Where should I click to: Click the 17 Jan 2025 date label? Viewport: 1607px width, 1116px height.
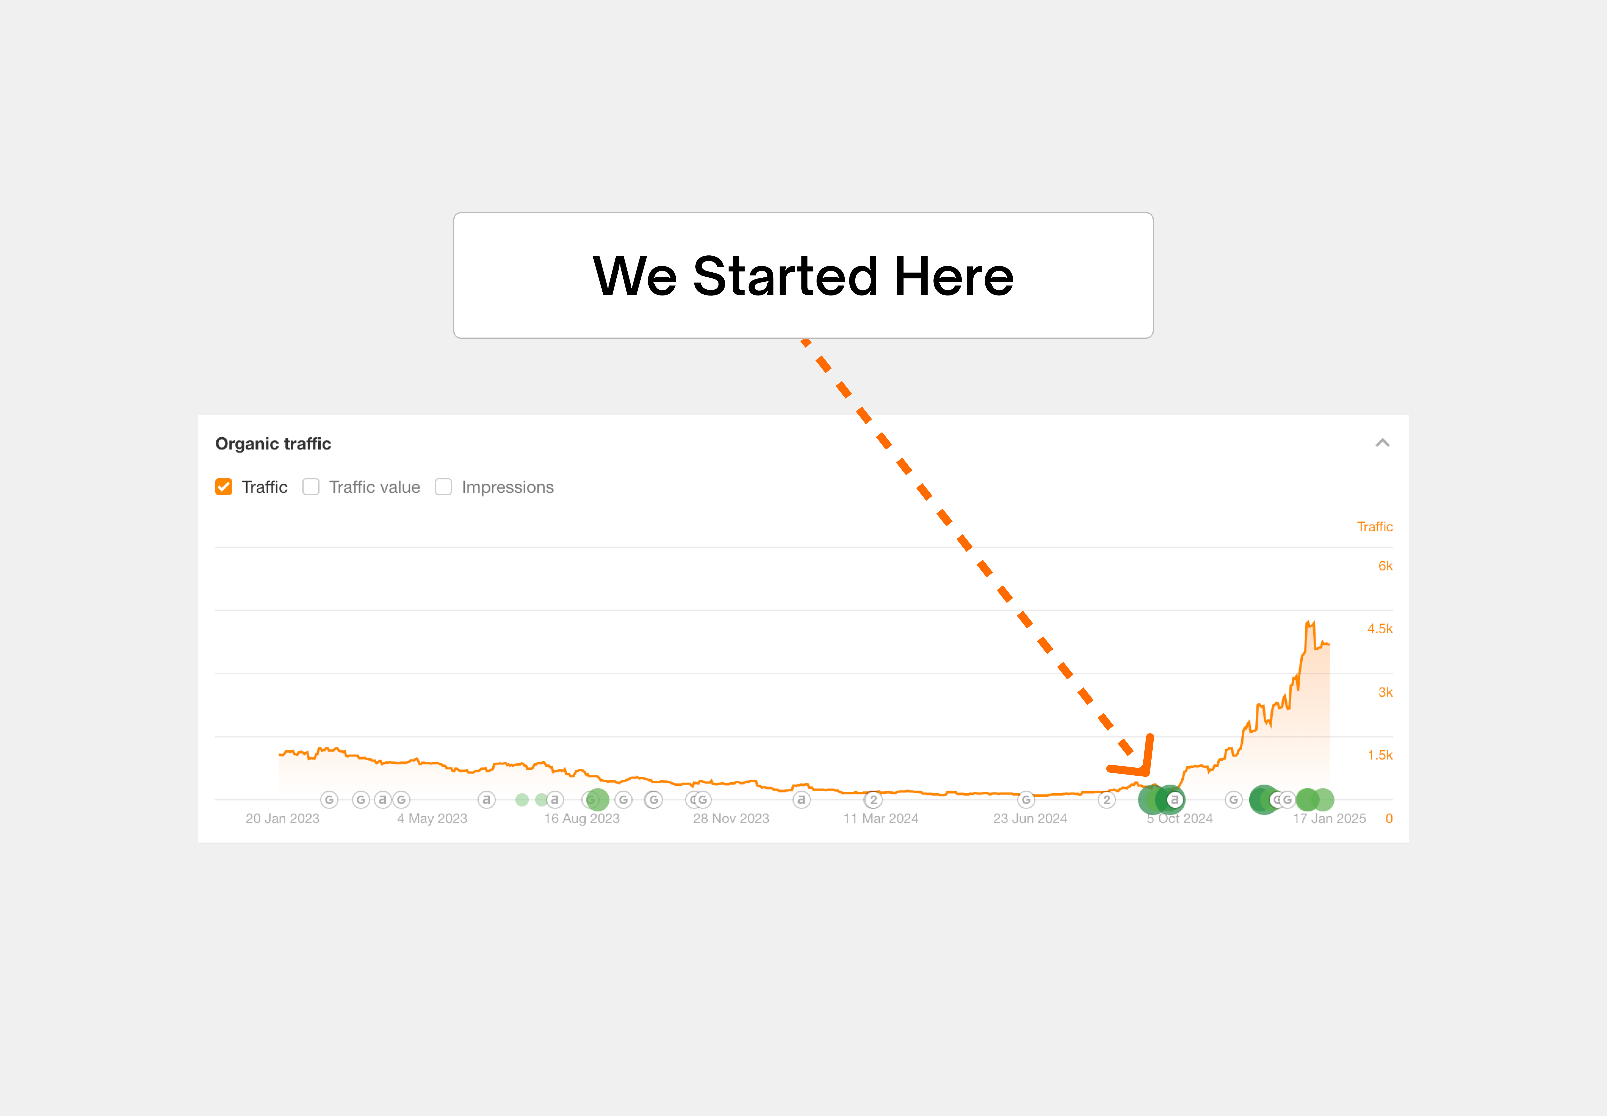(1329, 818)
